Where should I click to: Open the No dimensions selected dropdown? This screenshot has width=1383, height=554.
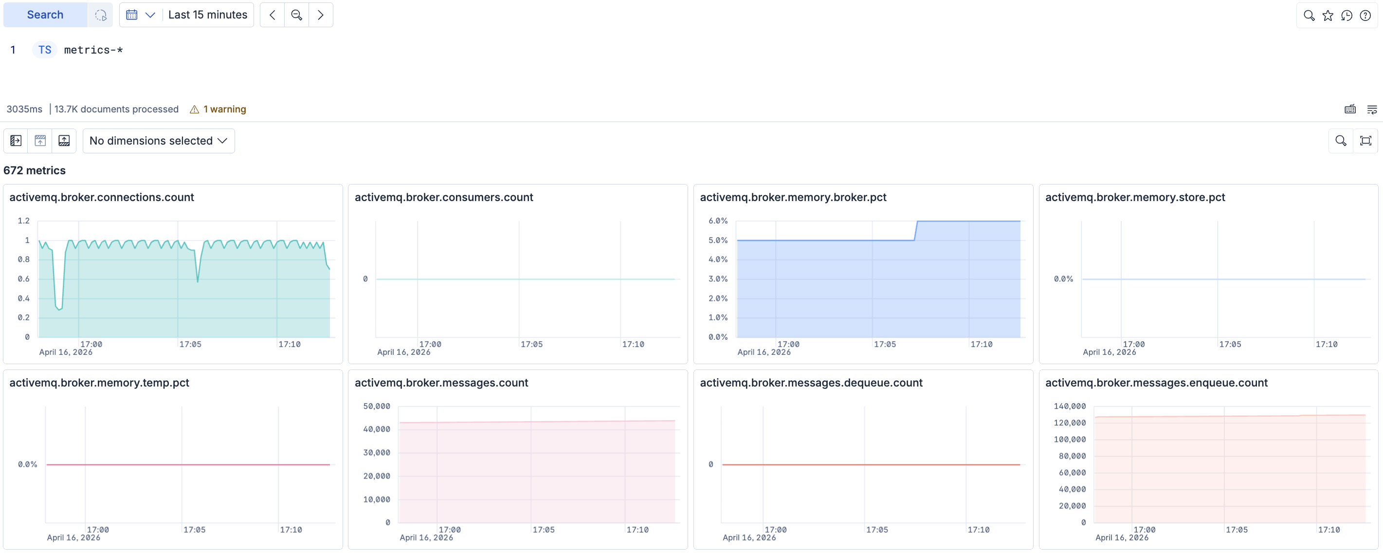tap(158, 141)
